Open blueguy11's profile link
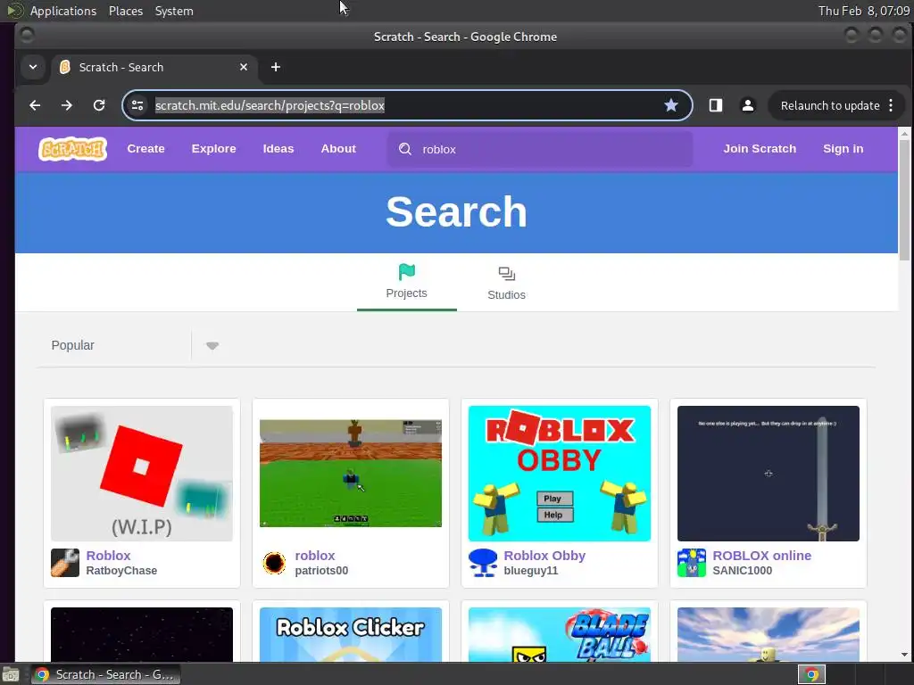 pos(530,571)
